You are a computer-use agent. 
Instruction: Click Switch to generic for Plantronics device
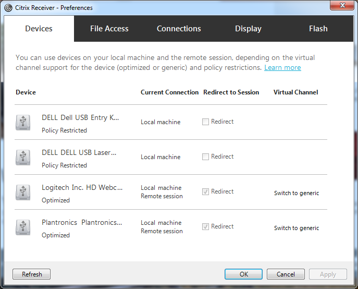297,228
